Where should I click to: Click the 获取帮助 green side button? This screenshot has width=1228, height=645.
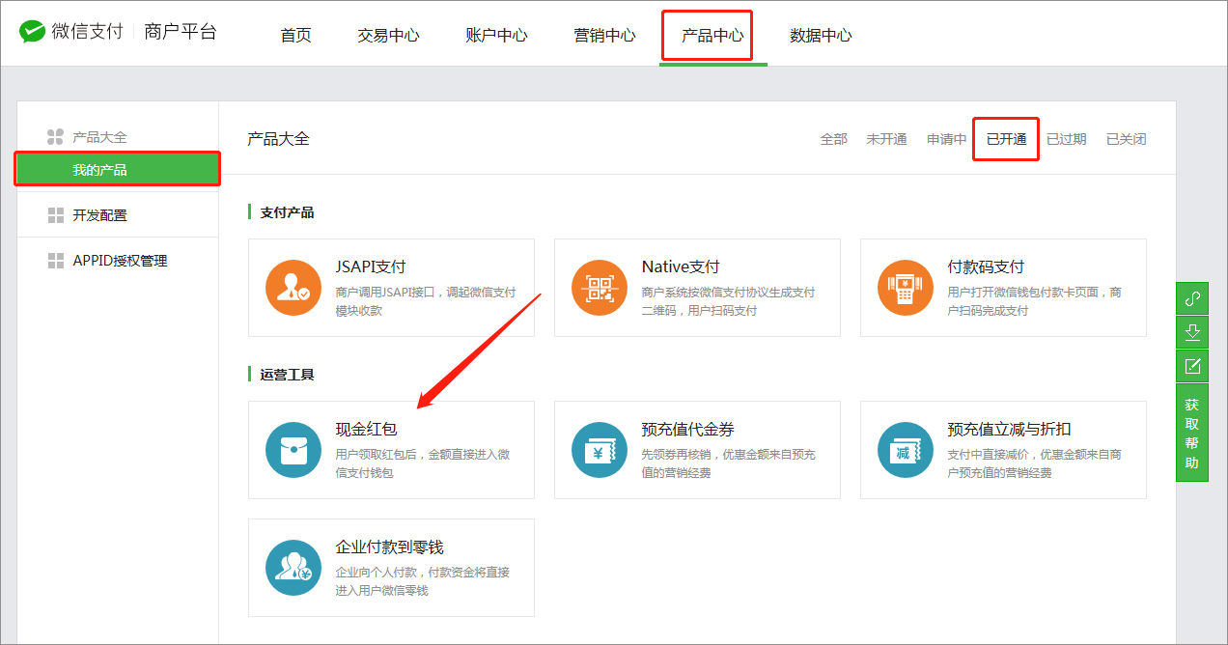1192,433
